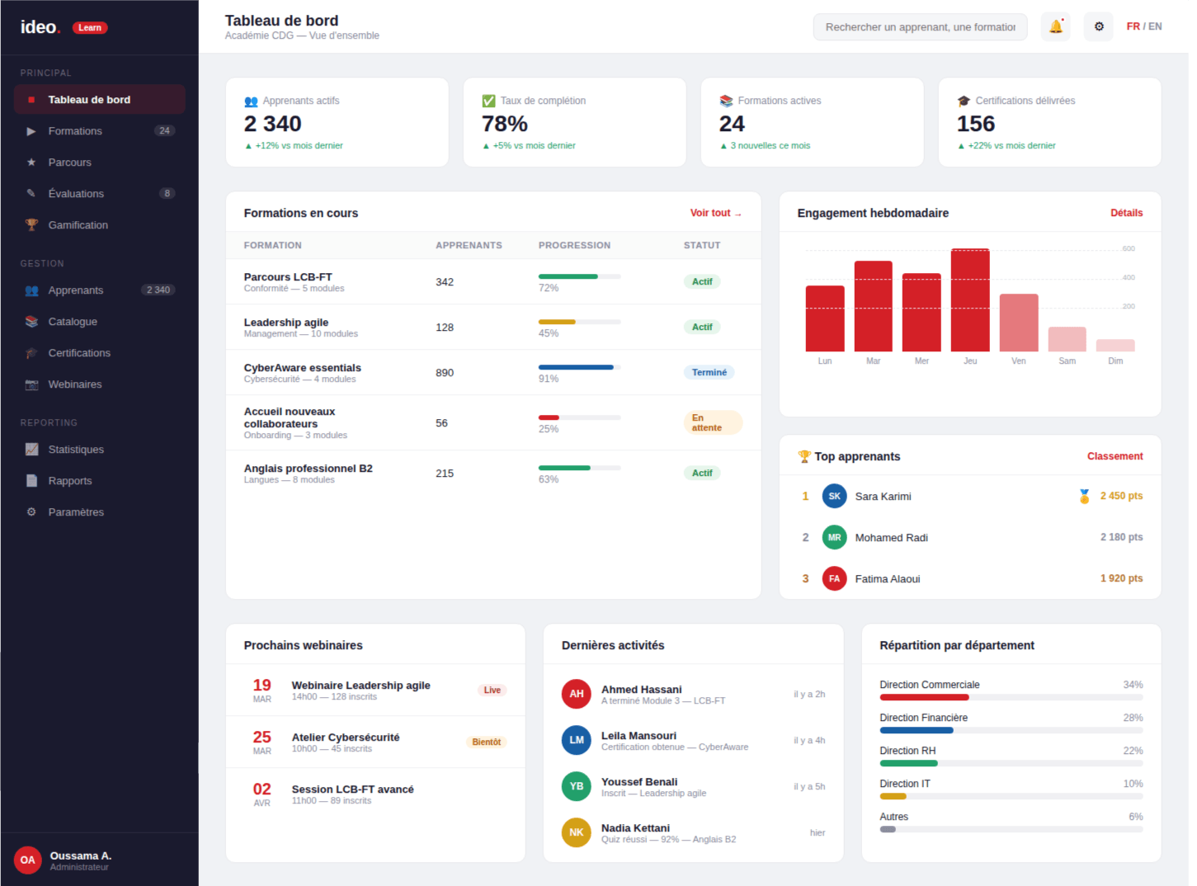Click the Catalogue books icon
Screen dimensions: 1197x886
coord(31,322)
